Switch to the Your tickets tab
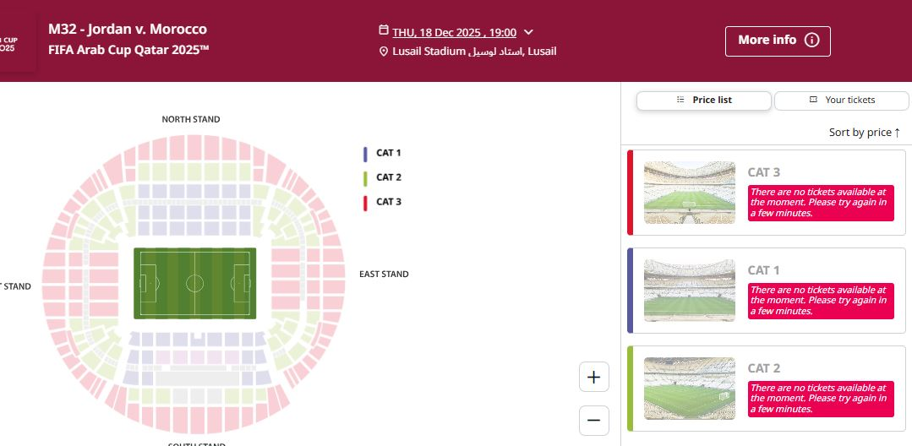 point(840,101)
